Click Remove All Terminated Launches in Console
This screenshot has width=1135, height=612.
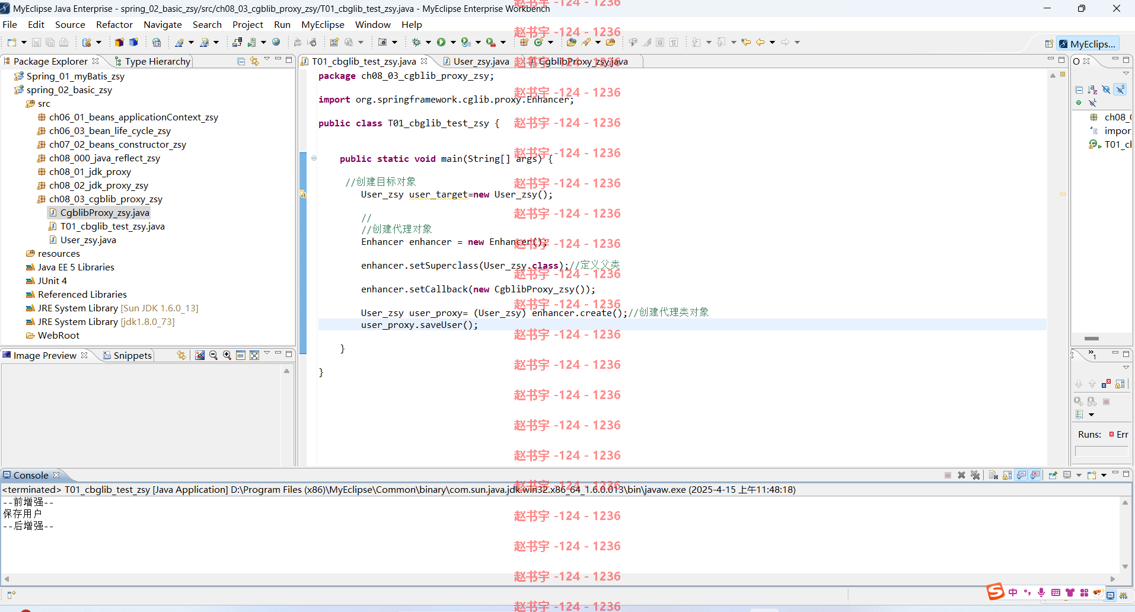975,475
